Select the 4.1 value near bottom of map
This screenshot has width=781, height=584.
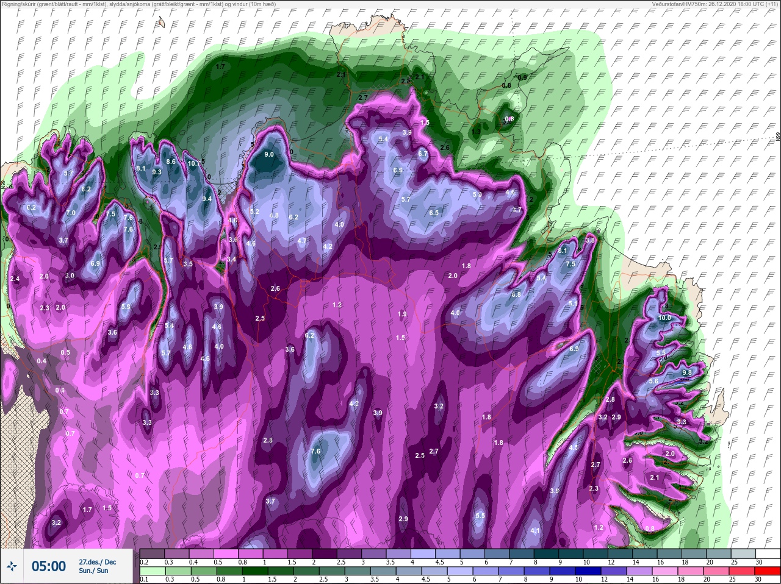(536, 531)
